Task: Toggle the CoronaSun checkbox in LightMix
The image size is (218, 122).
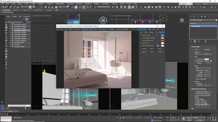Action: click(141, 43)
